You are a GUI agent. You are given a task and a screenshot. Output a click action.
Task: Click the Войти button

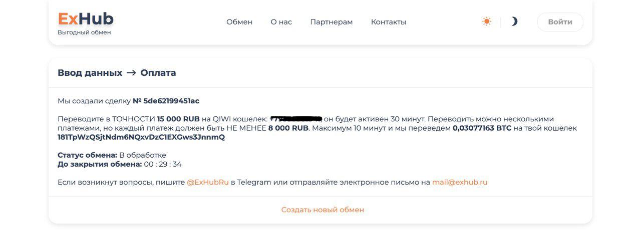(560, 22)
